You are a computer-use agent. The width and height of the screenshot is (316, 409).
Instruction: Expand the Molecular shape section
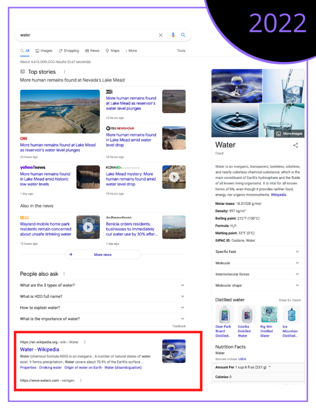click(x=258, y=285)
